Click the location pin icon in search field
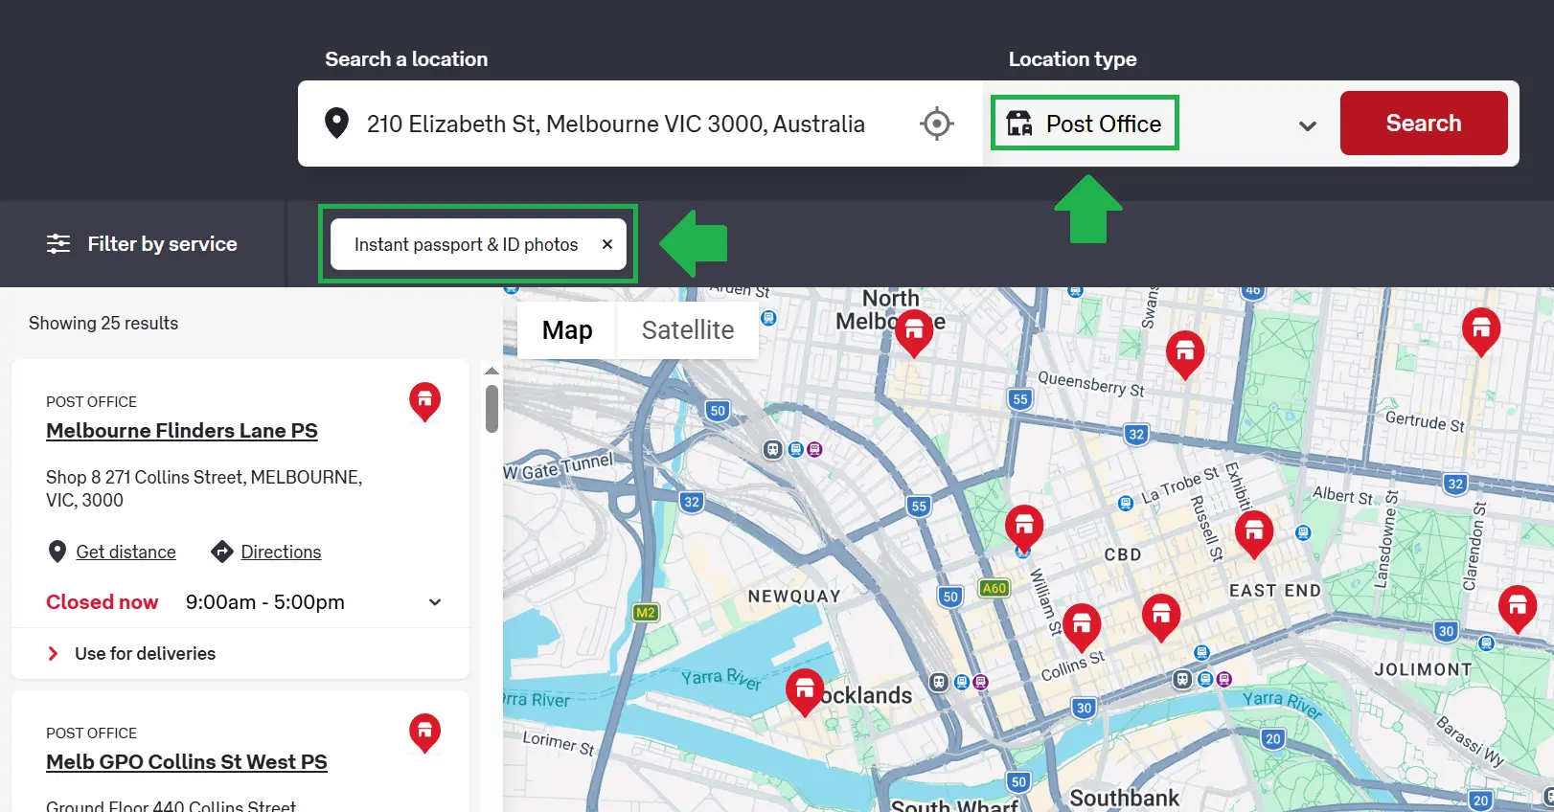1554x812 pixels. 336,124
